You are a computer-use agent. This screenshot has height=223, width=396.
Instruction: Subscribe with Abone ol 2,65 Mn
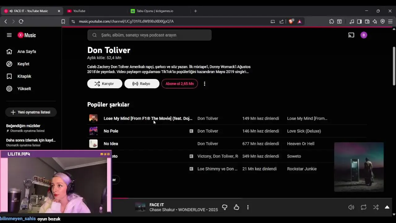coord(179,84)
